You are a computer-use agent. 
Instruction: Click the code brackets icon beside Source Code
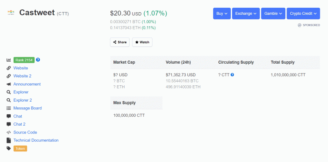(9, 132)
